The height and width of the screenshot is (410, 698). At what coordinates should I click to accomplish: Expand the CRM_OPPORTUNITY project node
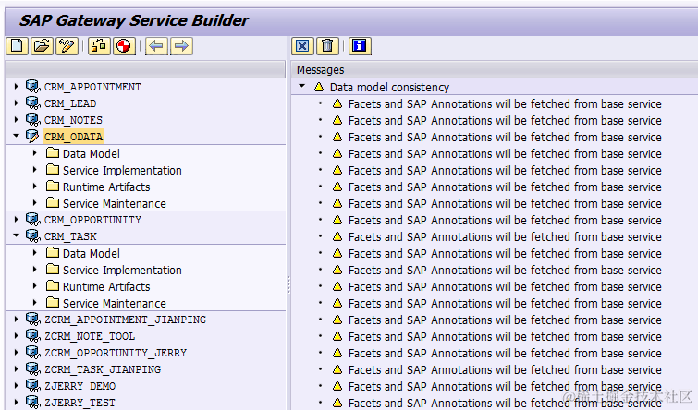(x=16, y=219)
